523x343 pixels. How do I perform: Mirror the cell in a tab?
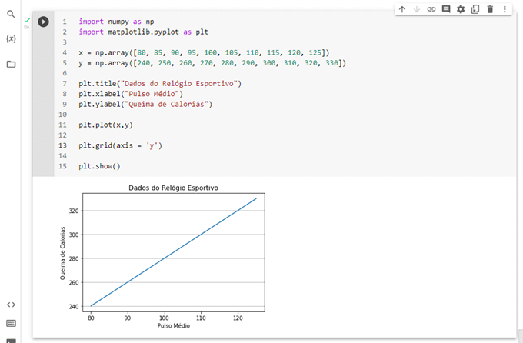475,9
